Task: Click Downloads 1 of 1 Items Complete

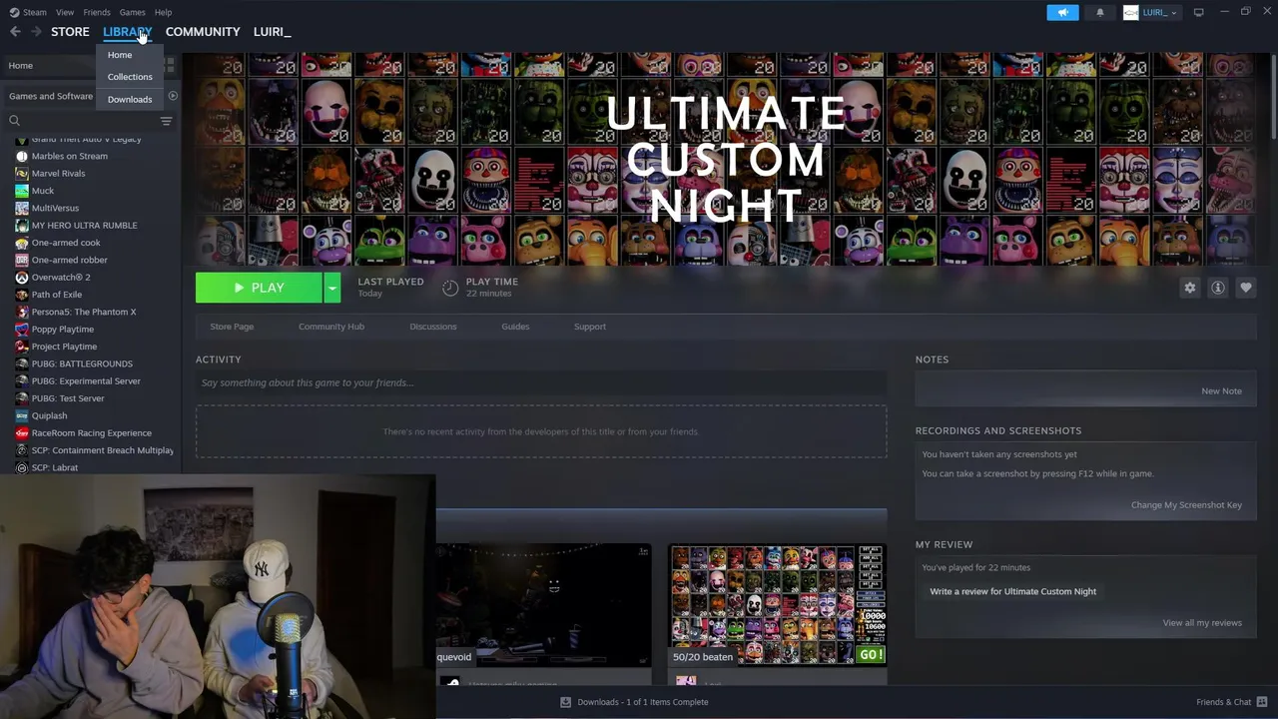Action: 643,702
